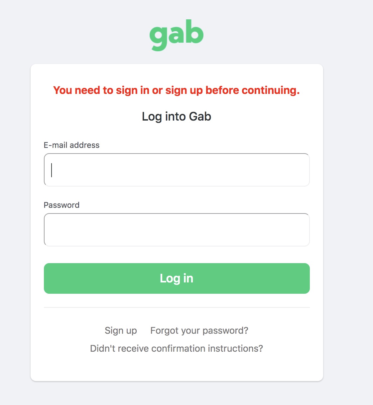
Task: Go to account registration via Sign up
Action: coord(121,330)
